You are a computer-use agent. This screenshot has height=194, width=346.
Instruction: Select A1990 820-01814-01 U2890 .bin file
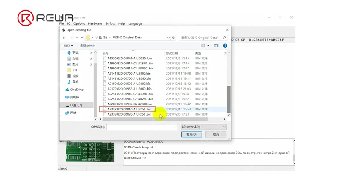tap(130, 64)
